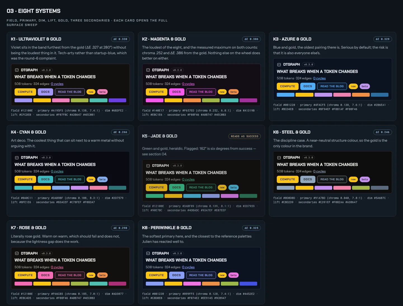The height and width of the screenshot is (306, 403).
Task: Click the DTGRAPH logo icon in K6 card
Action: click(x=279, y=158)
